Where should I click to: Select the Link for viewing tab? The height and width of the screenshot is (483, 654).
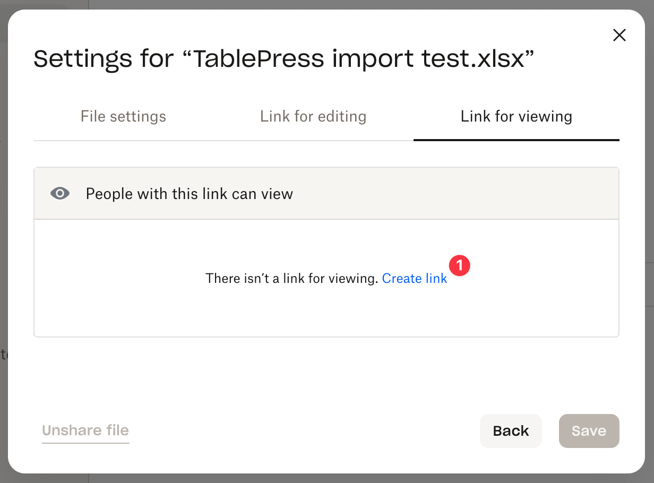coord(516,116)
